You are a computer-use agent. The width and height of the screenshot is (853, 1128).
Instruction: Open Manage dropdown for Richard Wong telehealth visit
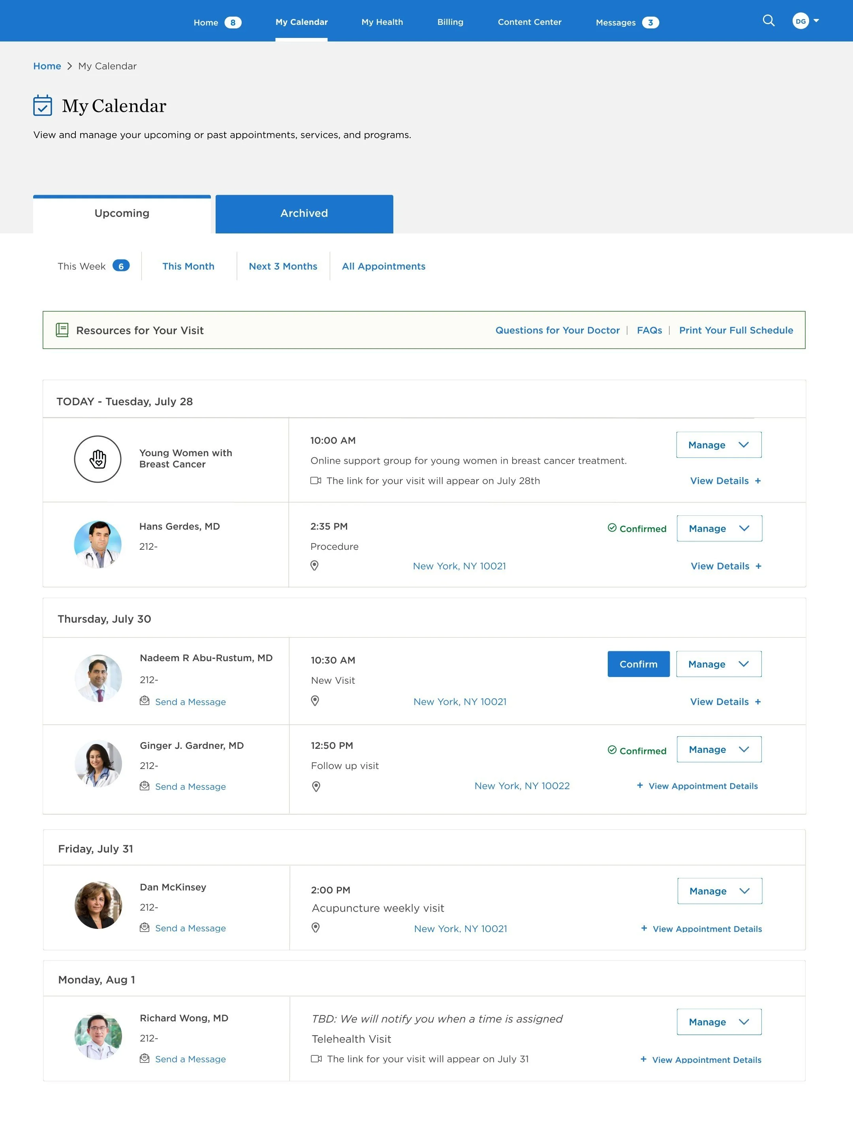coord(719,1022)
